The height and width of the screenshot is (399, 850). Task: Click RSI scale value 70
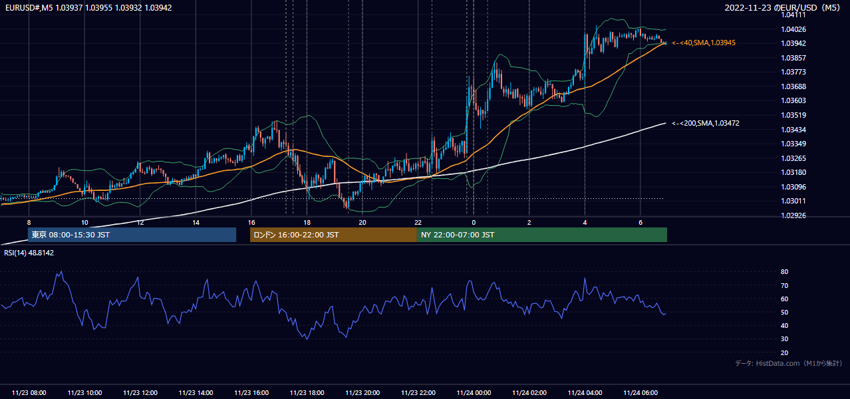coord(784,285)
